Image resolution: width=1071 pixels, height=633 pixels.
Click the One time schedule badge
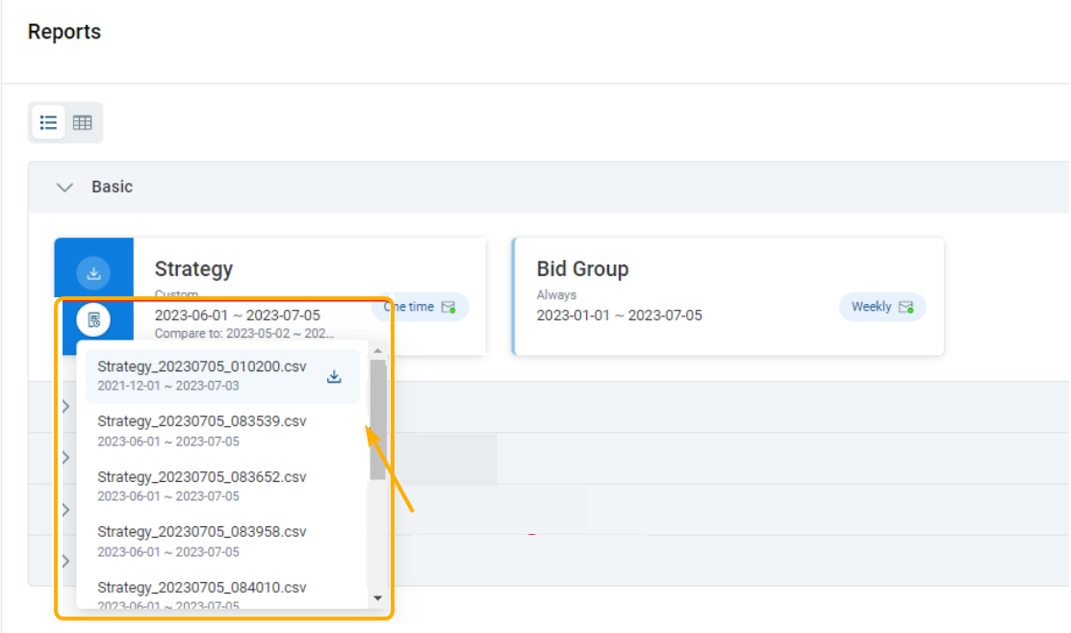[421, 307]
